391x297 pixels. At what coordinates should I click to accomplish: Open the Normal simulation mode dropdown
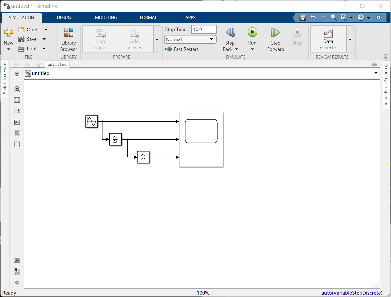[190, 39]
